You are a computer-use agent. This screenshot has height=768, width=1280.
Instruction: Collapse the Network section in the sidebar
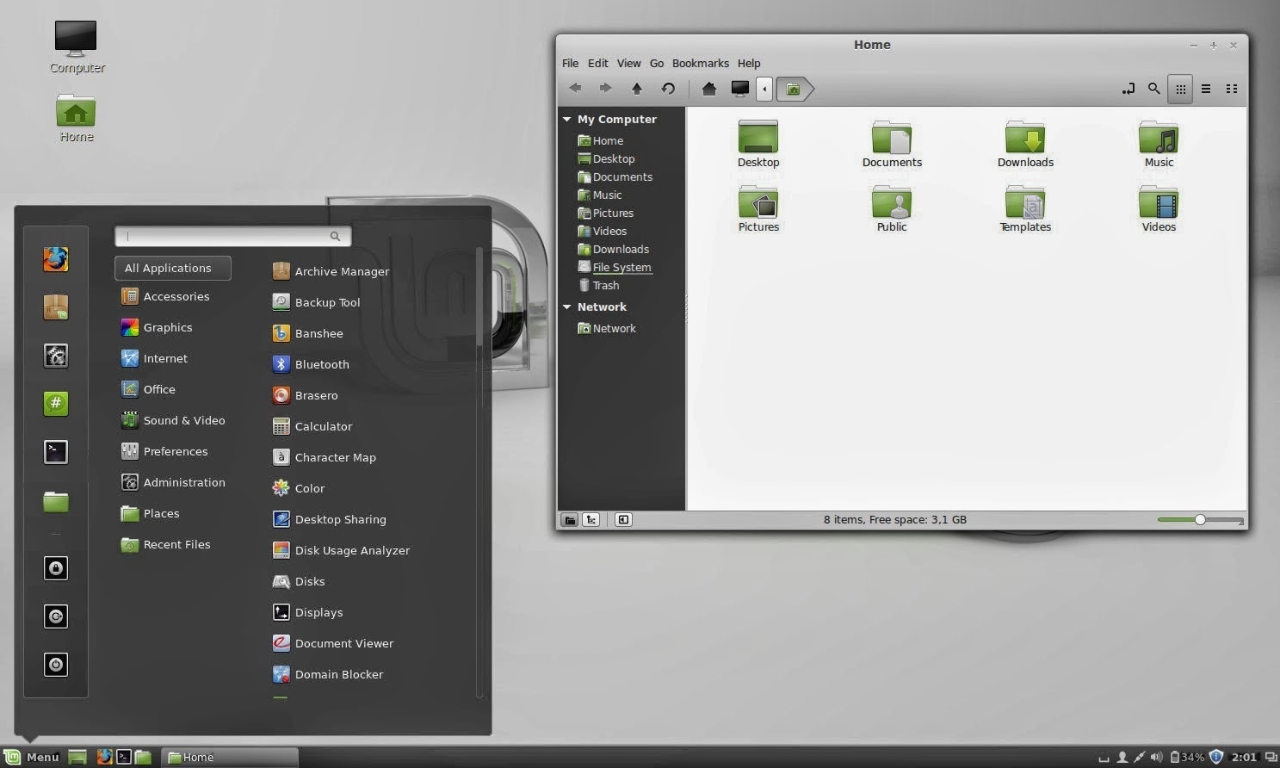(x=567, y=307)
